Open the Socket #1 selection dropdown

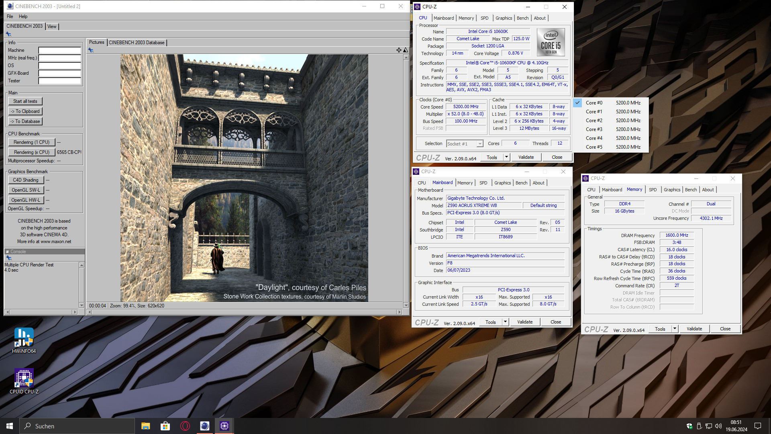coord(465,144)
